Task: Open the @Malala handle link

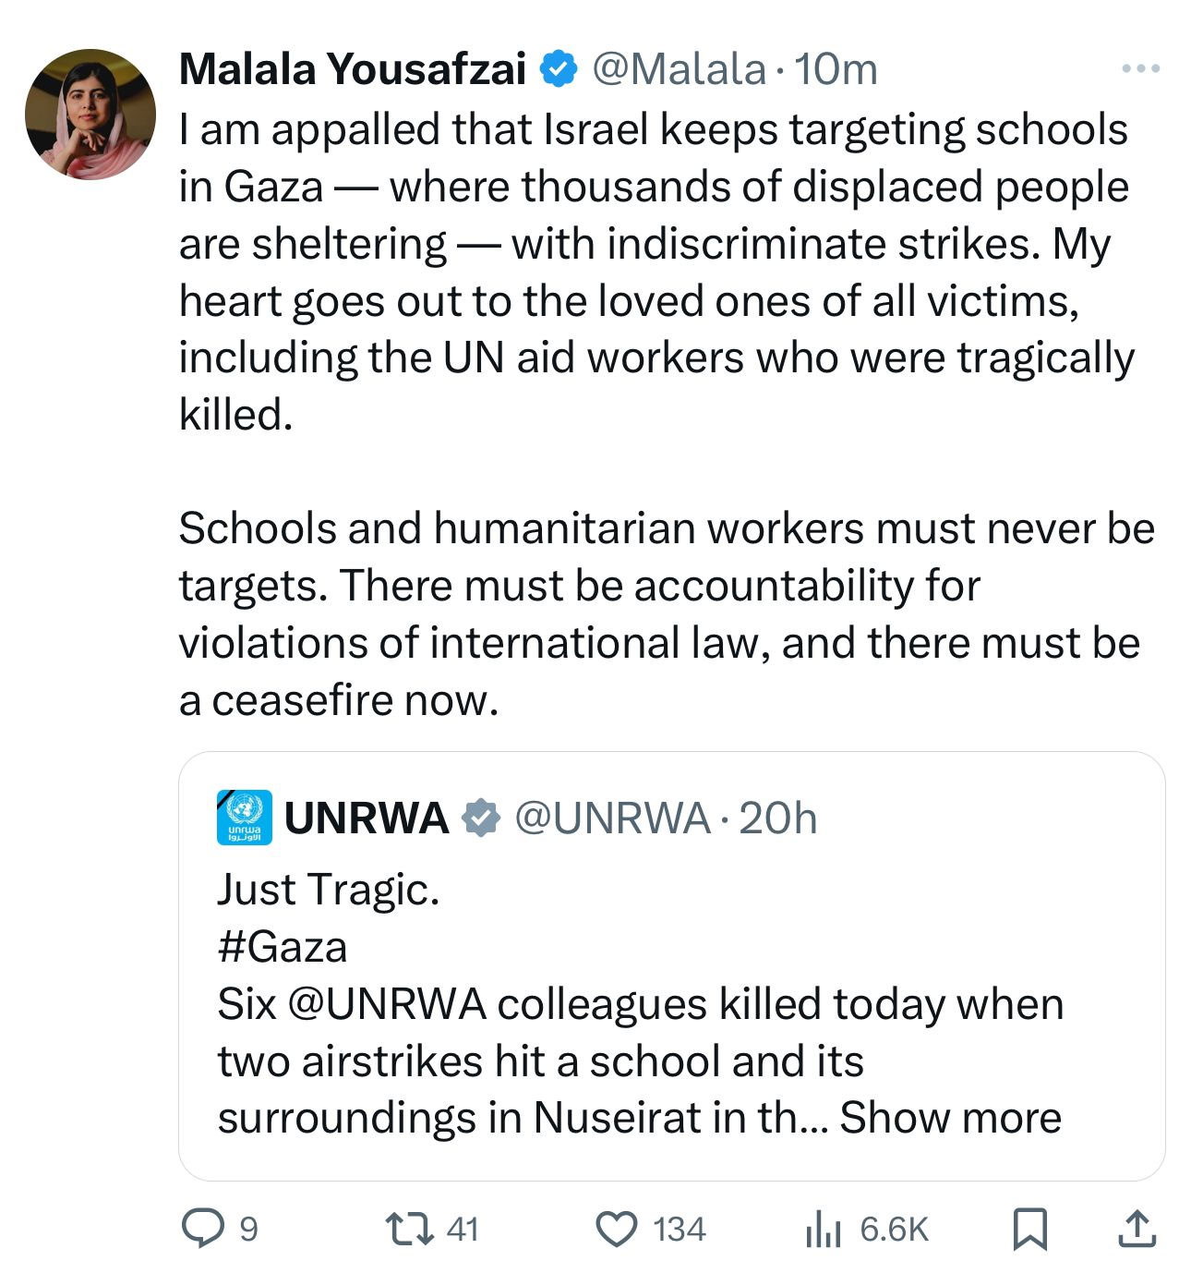Action: [x=678, y=69]
